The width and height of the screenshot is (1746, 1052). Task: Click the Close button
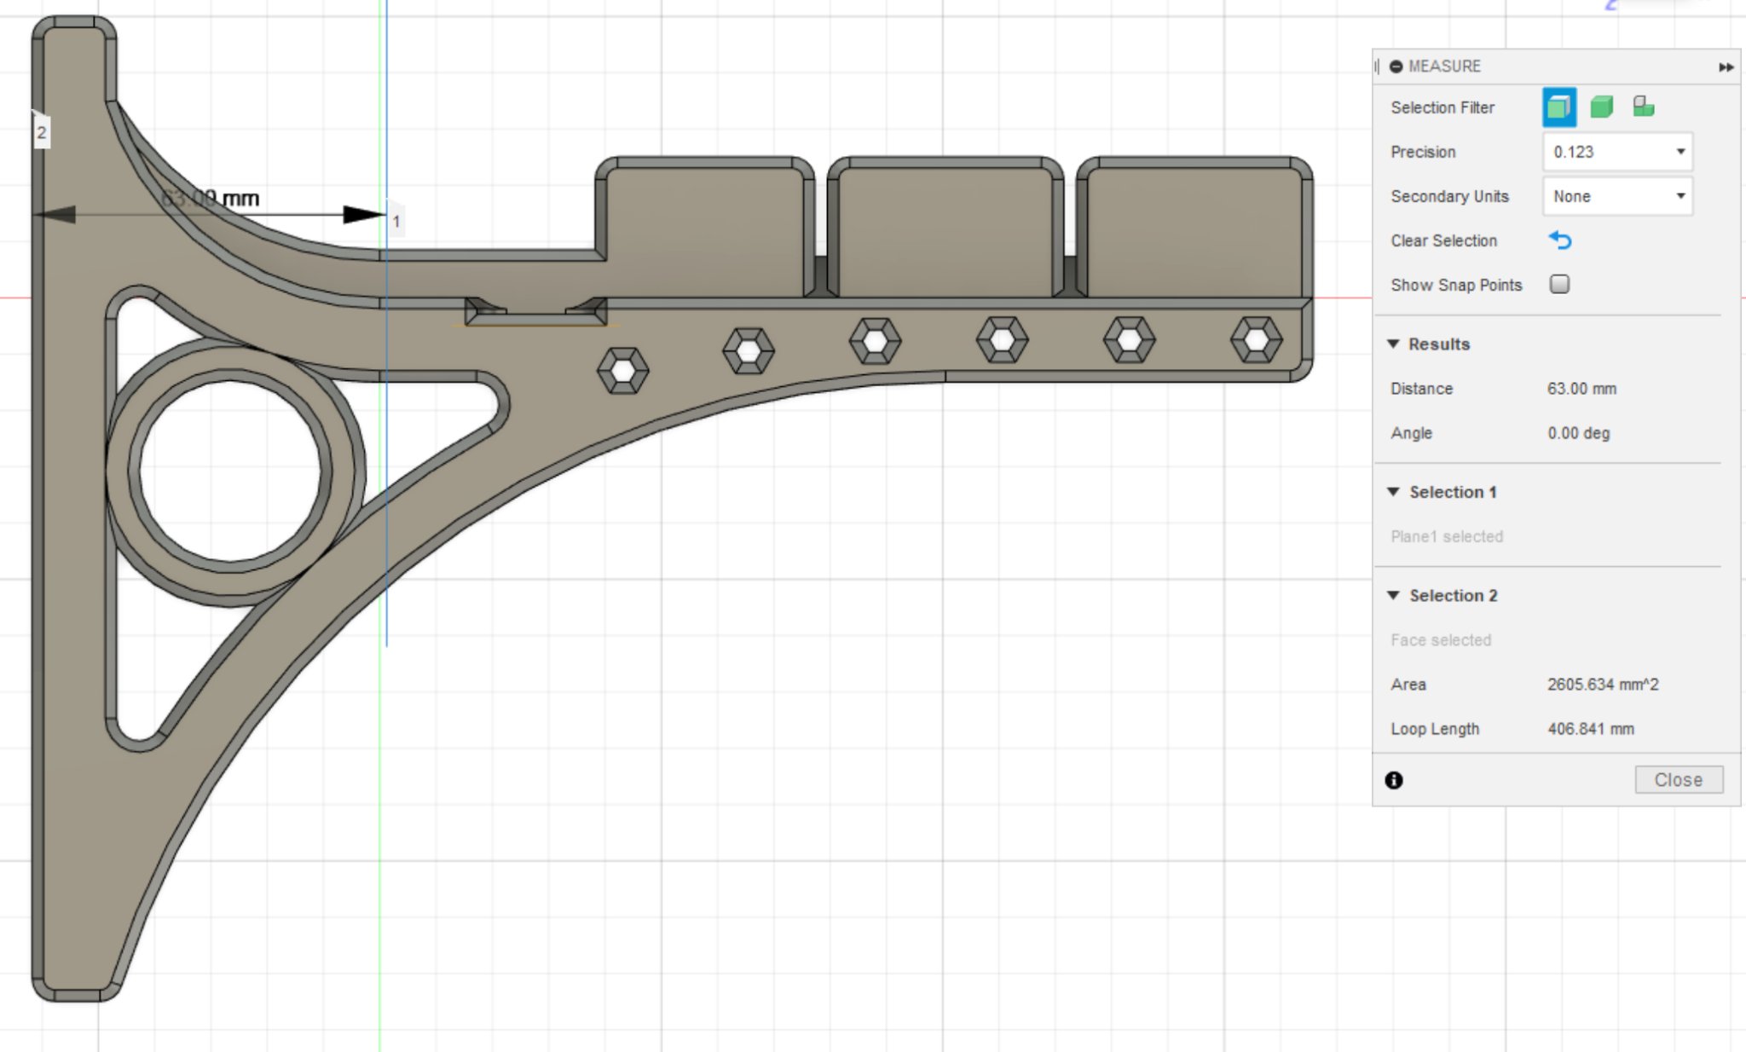coord(1678,780)
